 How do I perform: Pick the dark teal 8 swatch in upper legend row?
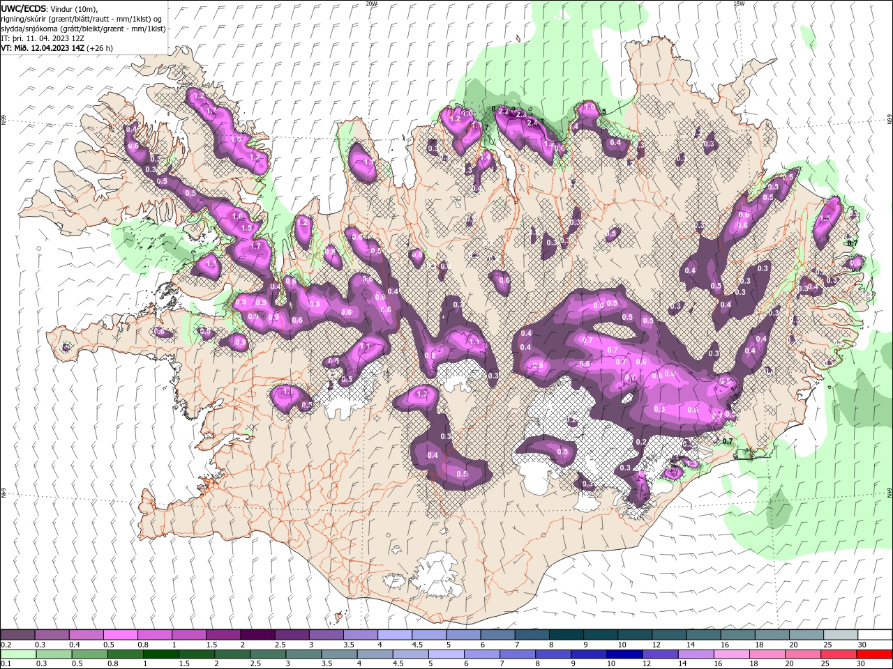[x=566, y=634]
